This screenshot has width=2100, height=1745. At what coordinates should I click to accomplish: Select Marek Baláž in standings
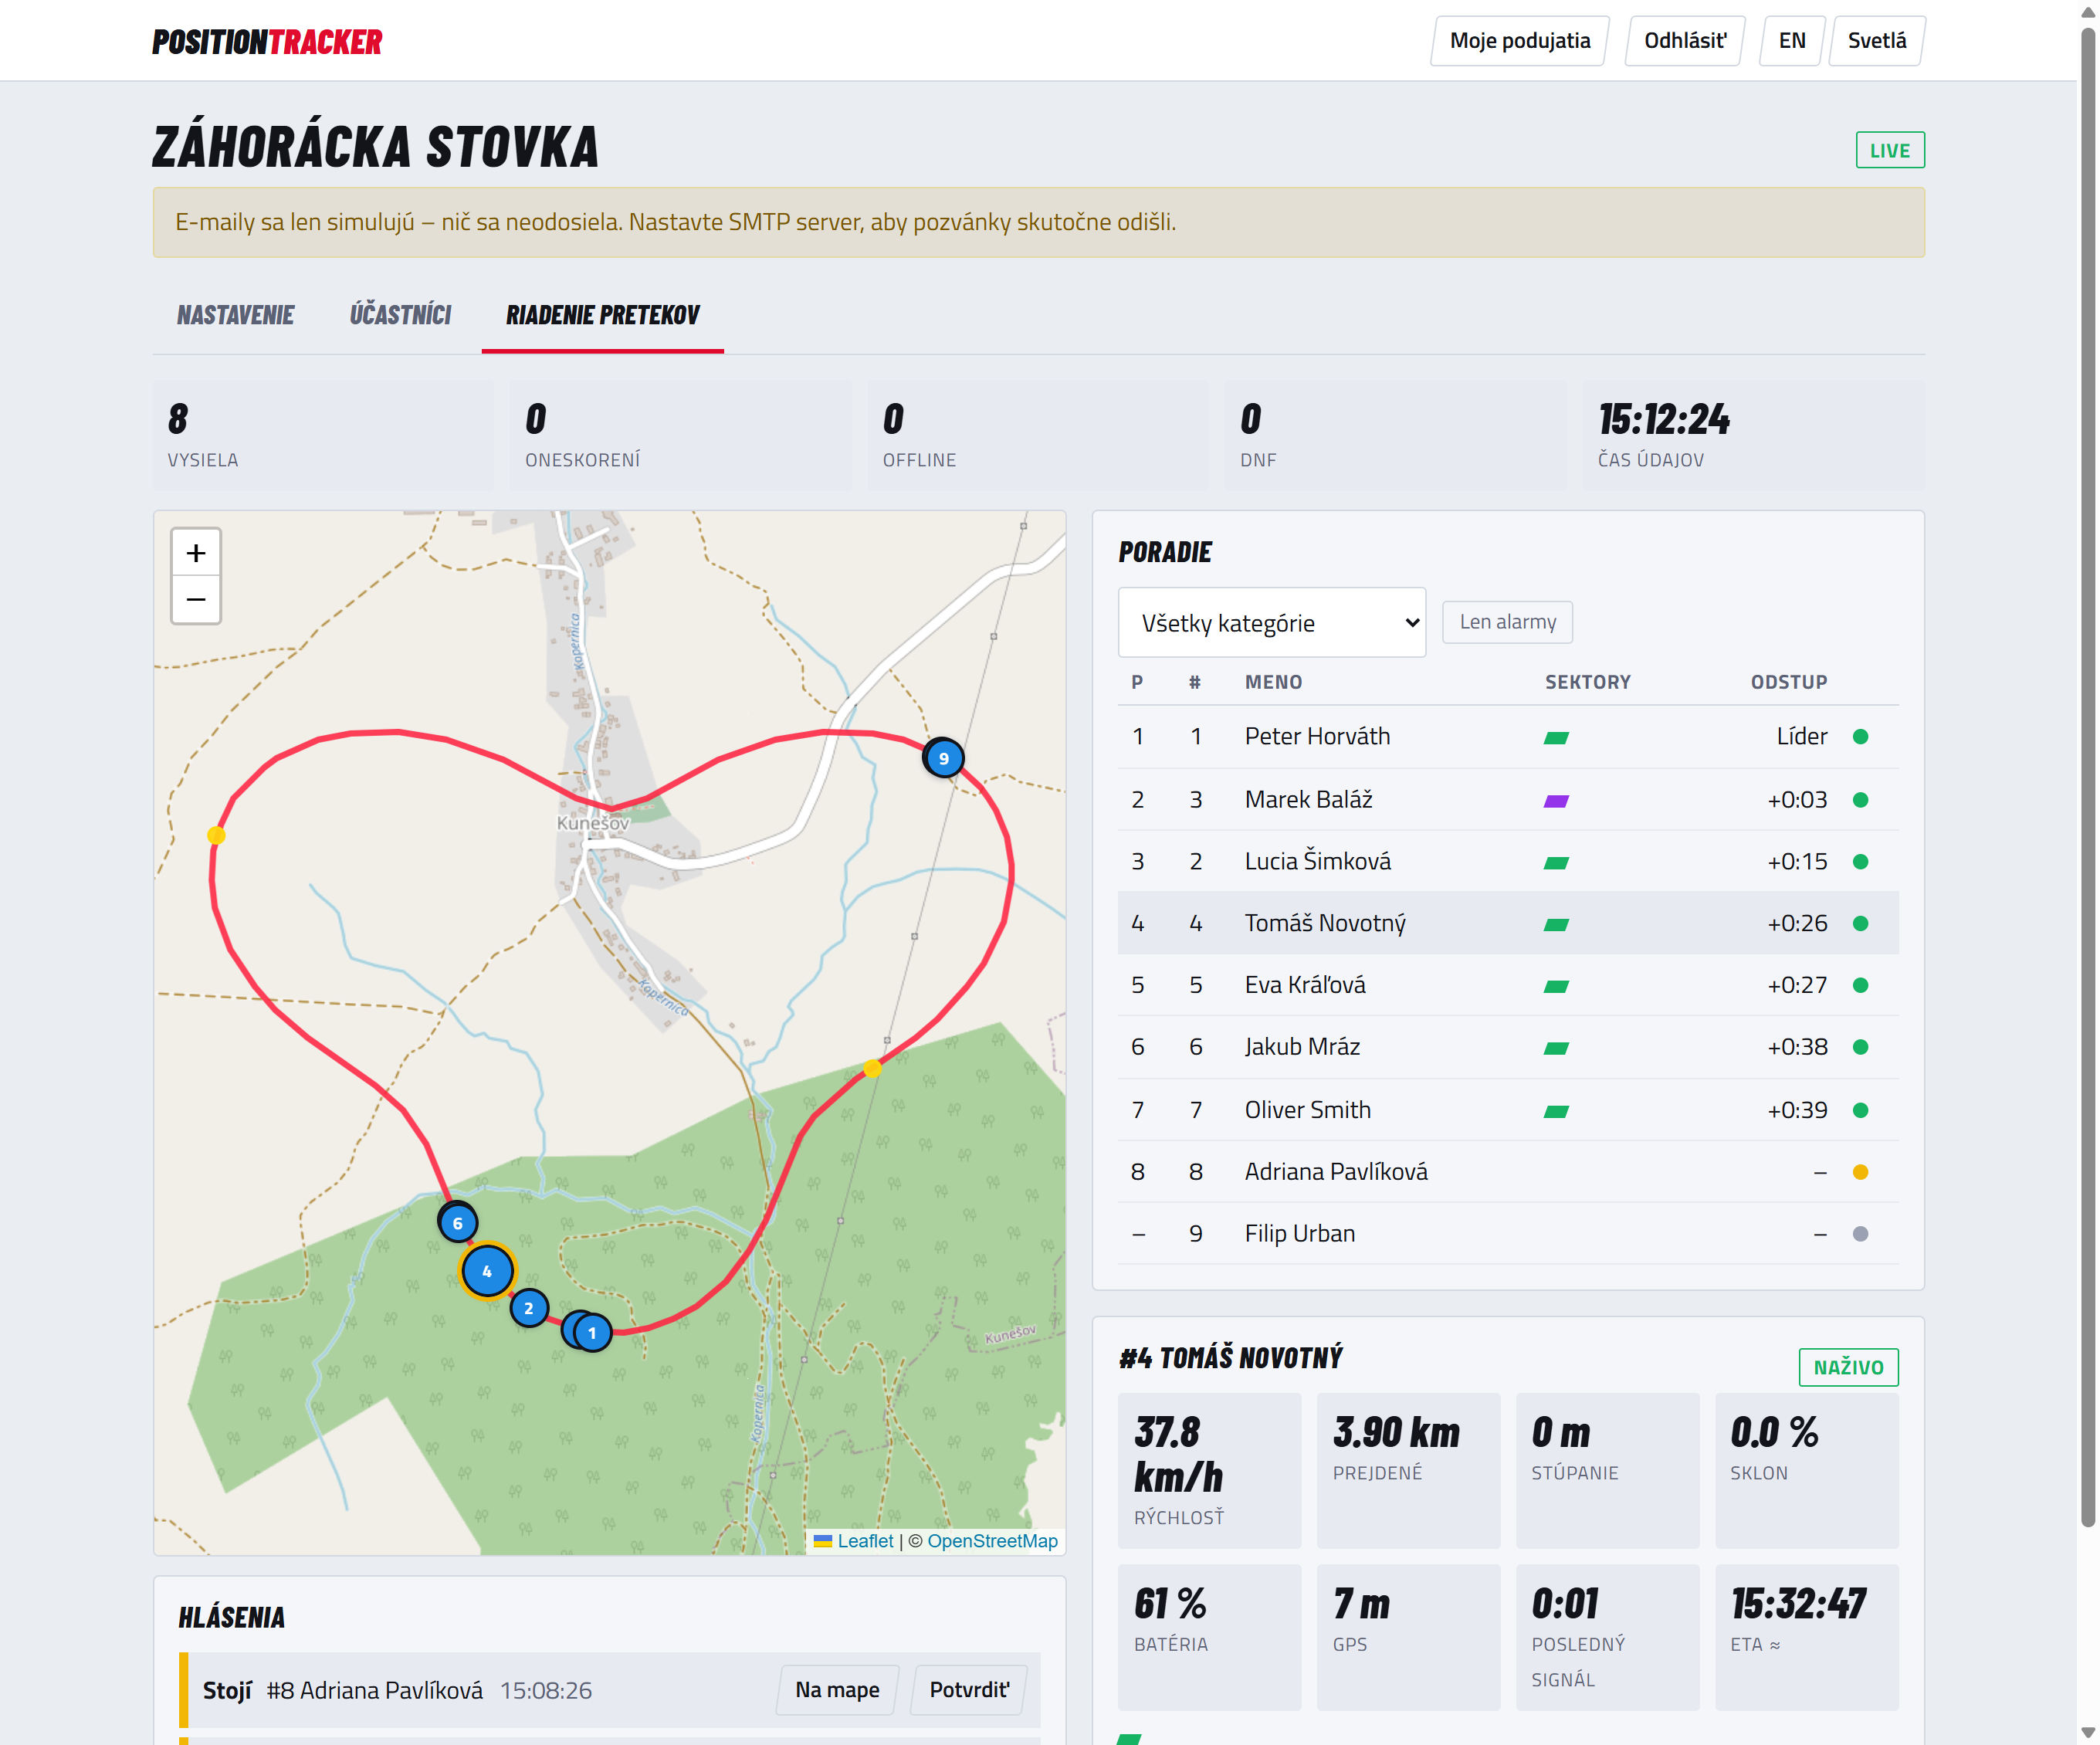tap(1507, 800)
